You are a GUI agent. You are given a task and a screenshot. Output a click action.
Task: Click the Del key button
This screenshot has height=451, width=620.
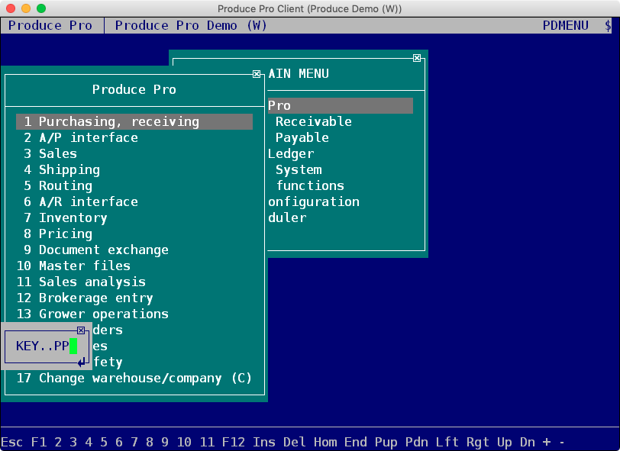(x=295, y=442)
